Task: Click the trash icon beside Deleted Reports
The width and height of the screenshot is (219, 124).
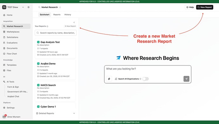Action: coord(37,114)
